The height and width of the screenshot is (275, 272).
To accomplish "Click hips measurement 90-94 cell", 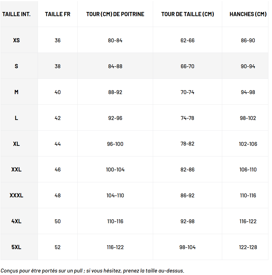I will point(248,66).
